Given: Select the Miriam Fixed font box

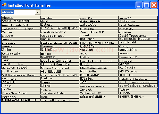Looking at the screenshot, I should coord(21,68).
